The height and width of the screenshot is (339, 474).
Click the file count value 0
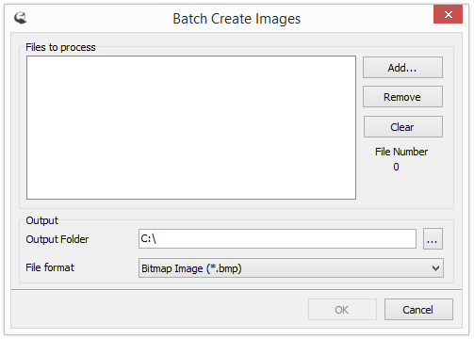396,167
